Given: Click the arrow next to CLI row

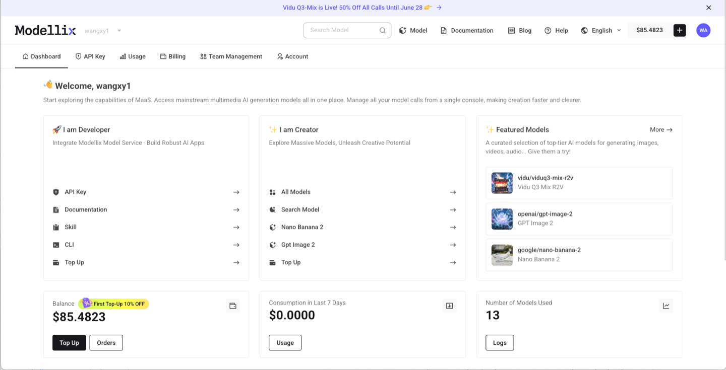Looking at the screenshot, I should [236, 245].
